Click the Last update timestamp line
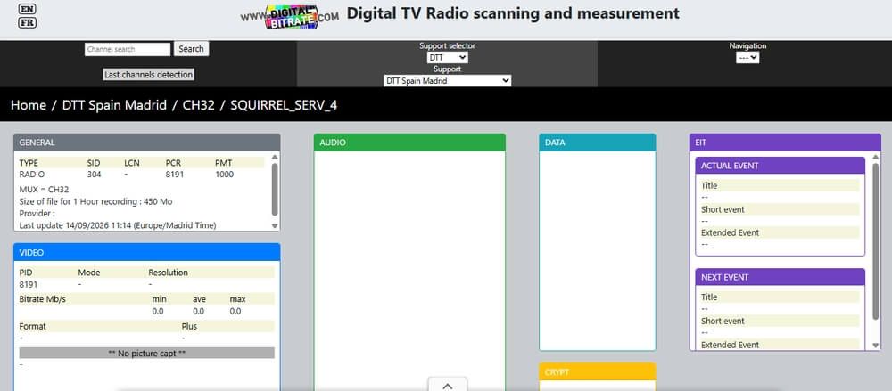 click(x=118, y=225)
